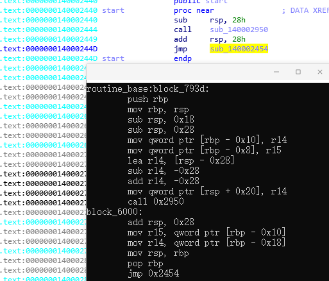Click 'push rbp' line in console
This screenshot has height=281, width=329.
(x=148, y=99)
